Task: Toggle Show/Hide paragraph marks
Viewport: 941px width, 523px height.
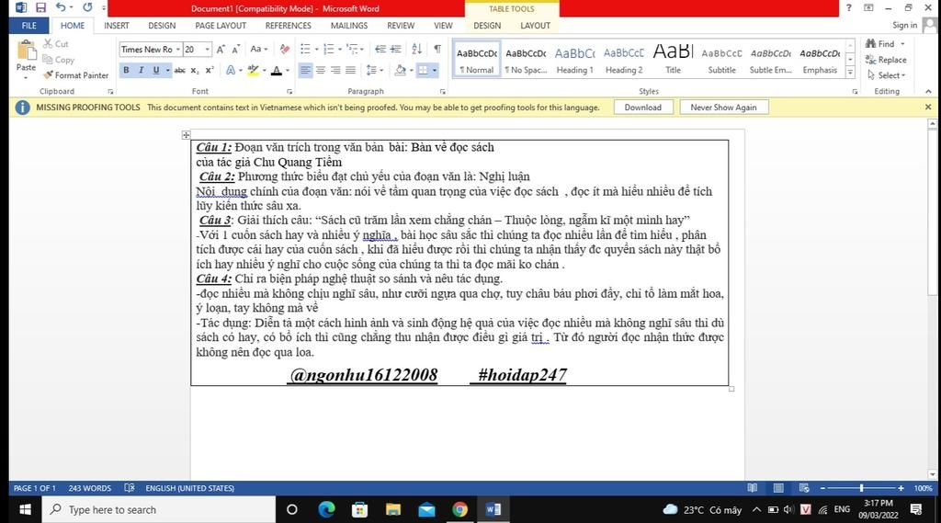Action: tap(436, 50)
